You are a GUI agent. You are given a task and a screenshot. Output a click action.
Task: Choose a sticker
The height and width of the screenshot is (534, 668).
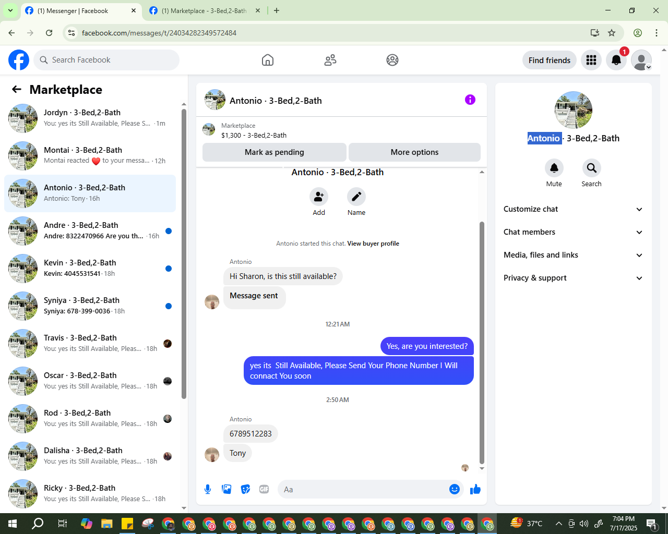click(245, 489)
